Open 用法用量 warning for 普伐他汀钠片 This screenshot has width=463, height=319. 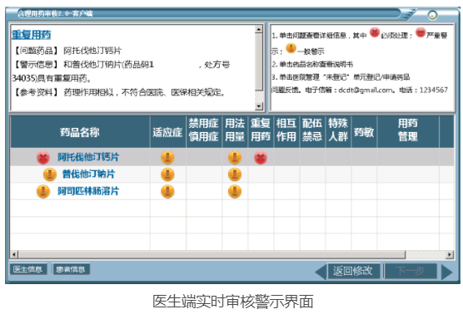tap(235, 174)
